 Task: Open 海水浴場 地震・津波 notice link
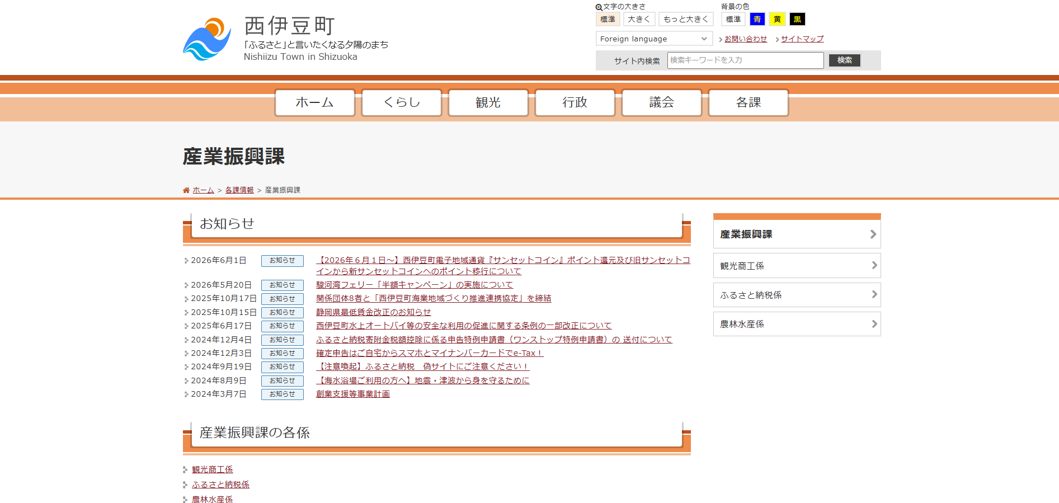click(423, 380)
